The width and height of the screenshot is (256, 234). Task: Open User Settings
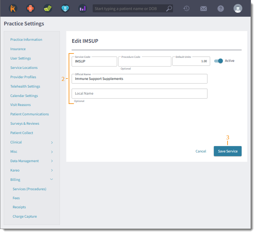tap(20, 58)
